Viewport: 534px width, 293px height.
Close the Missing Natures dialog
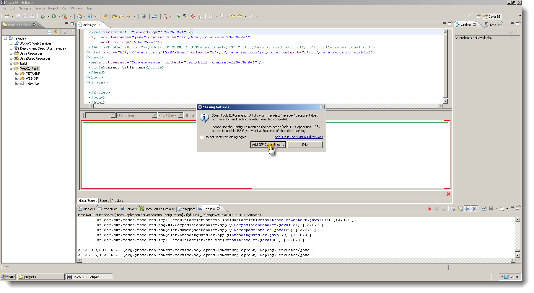[323, 107]
